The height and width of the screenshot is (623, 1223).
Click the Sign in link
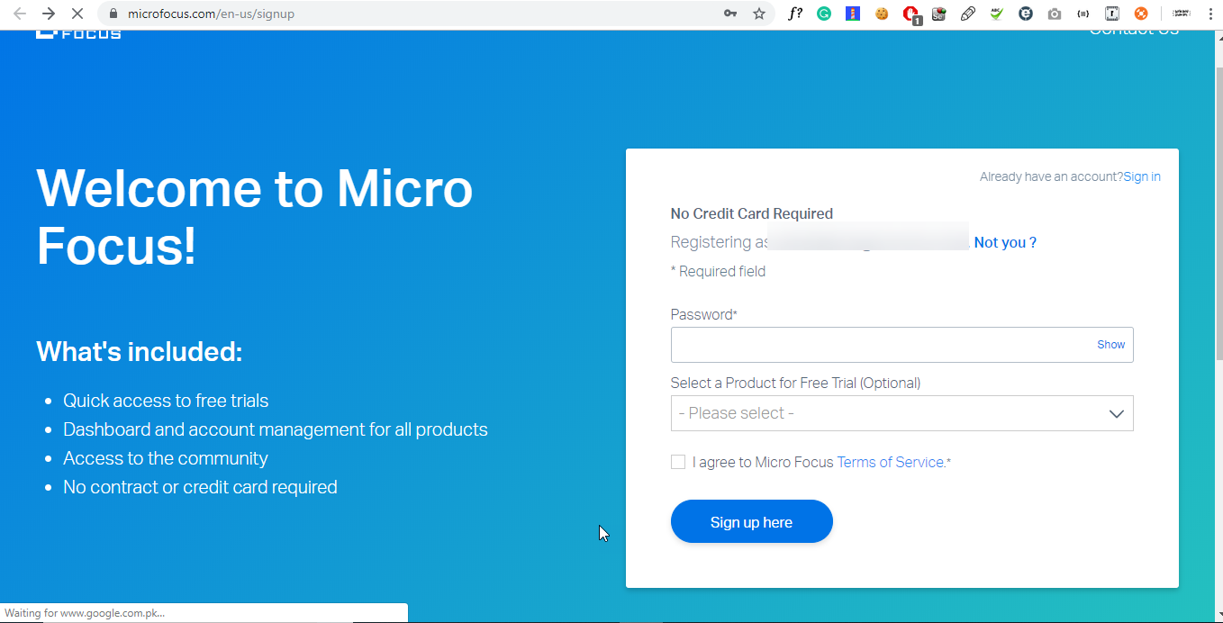pyautogui.click(x=1142, y=176)
